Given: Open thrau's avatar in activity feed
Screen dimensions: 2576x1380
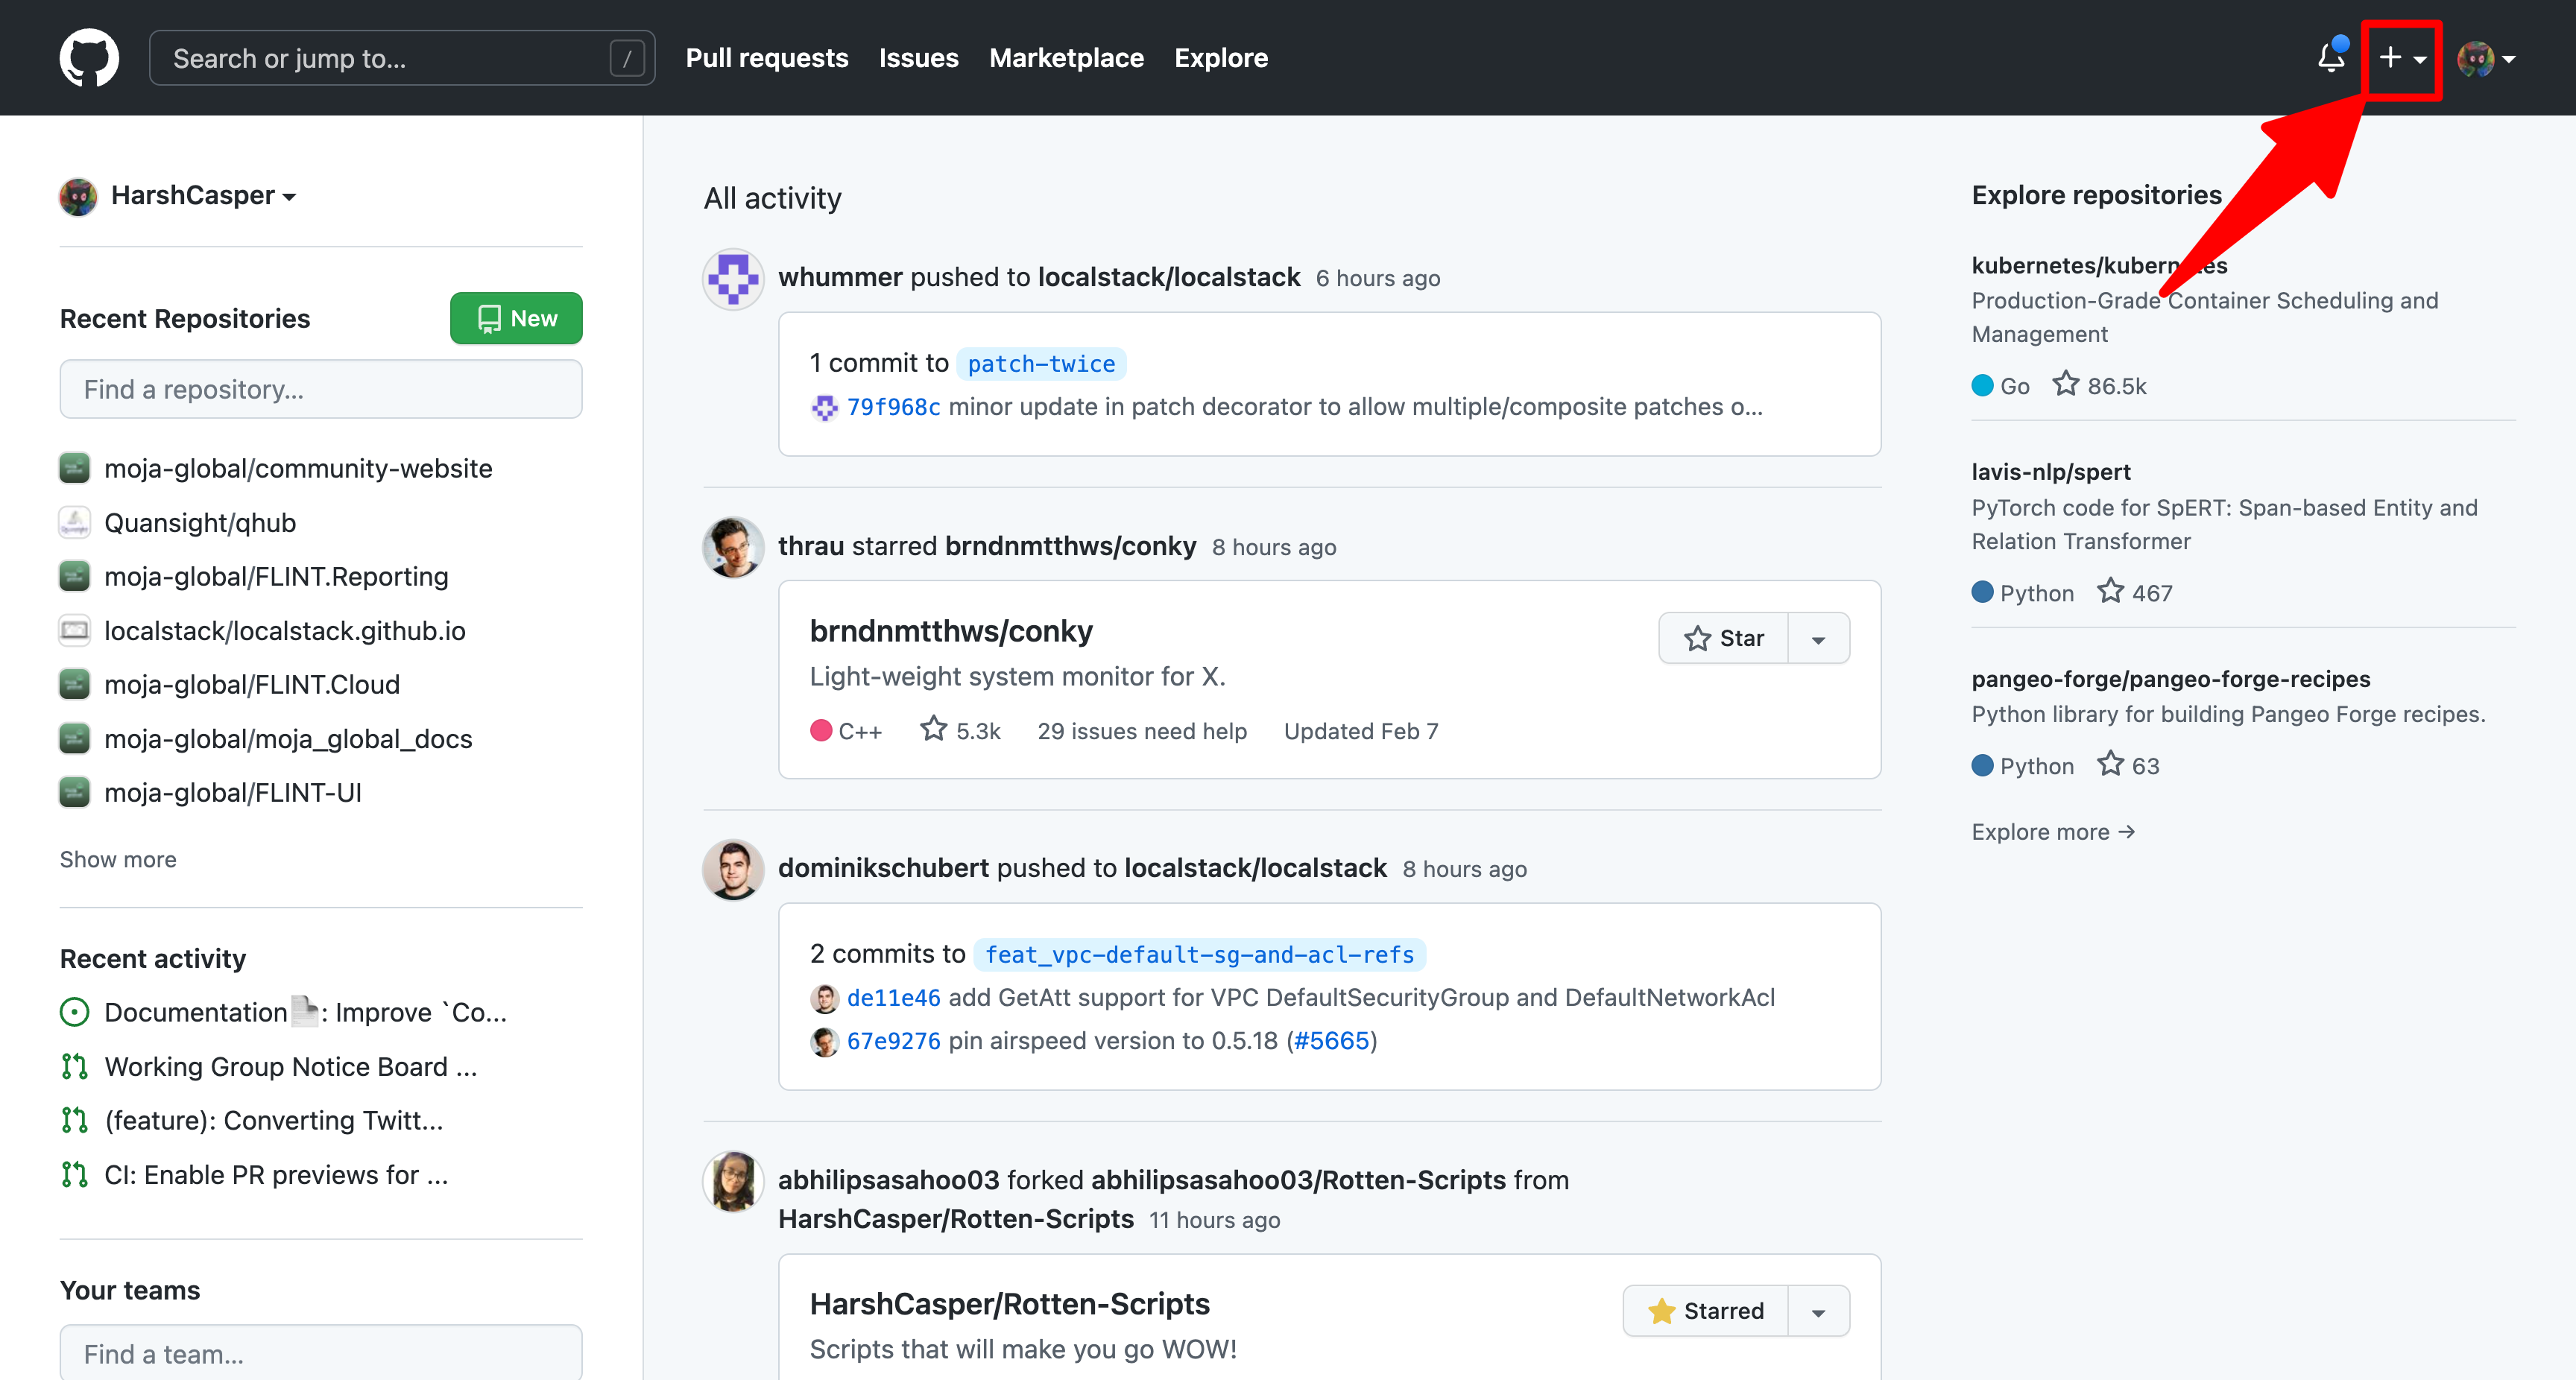Looking at the screenshot, I should point(733,547).
